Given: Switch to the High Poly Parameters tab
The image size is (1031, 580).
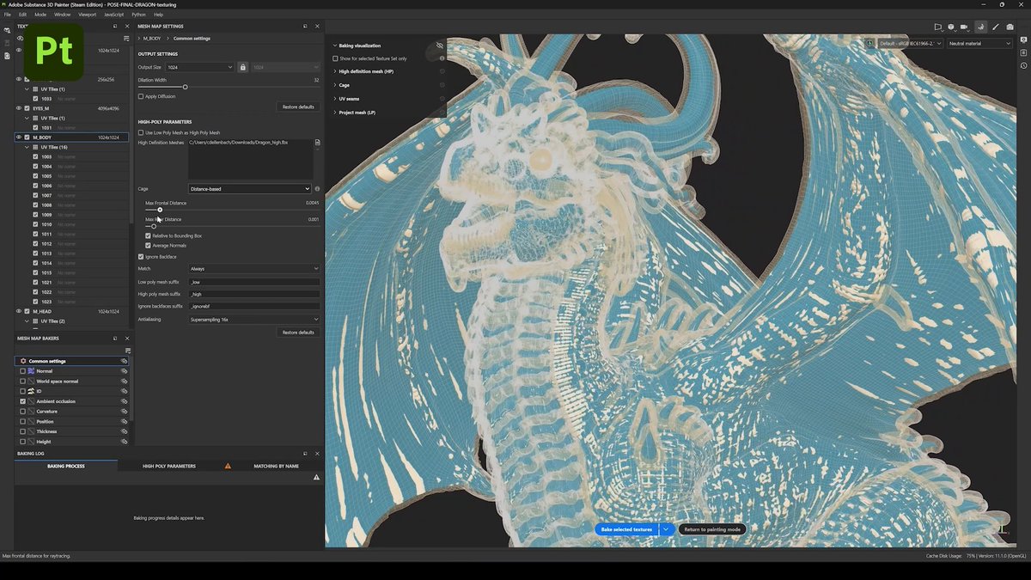Looking at the screenshot, I should (x=169, y=466).
